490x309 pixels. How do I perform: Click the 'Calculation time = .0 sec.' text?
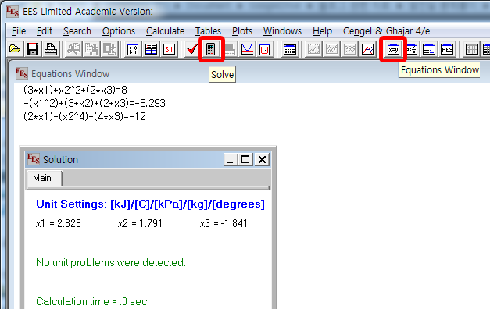click(x=92, y=301)
